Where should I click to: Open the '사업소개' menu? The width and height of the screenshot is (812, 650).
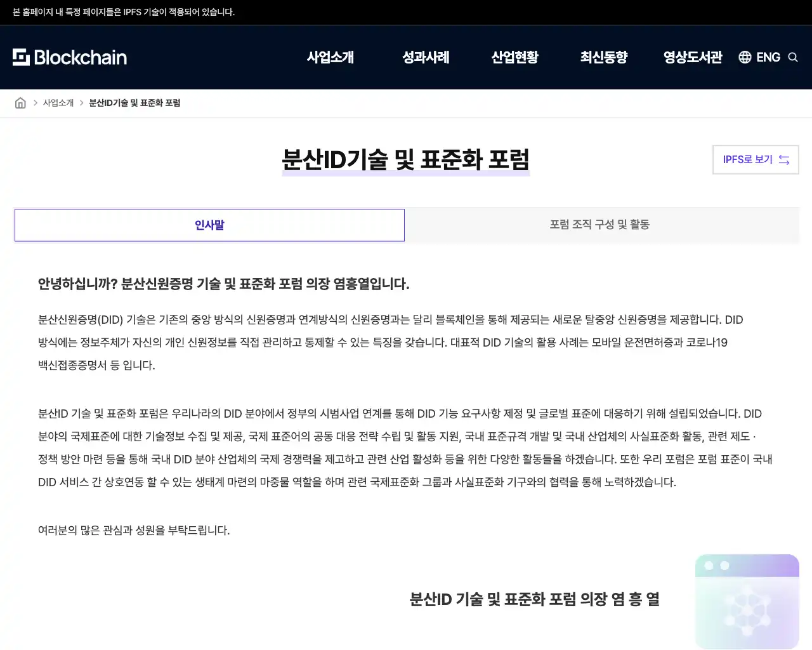pyautogui.click(x=330, y=57)
